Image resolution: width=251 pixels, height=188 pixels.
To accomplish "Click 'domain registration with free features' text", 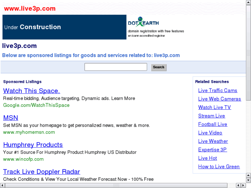I will [156, 31].
